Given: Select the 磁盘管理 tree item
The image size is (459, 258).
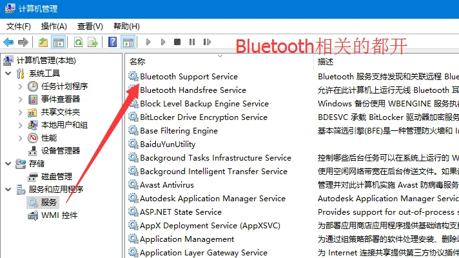Looking at the screenshot, I should (57, 177).
